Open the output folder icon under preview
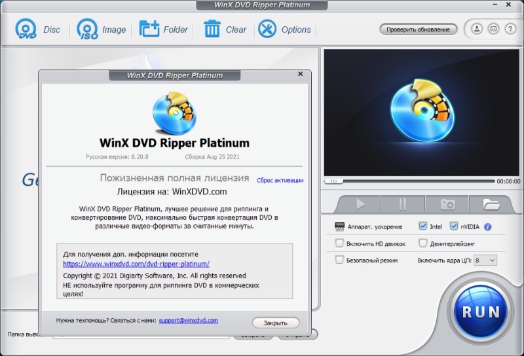524x356 pixels. coord(491,204)
